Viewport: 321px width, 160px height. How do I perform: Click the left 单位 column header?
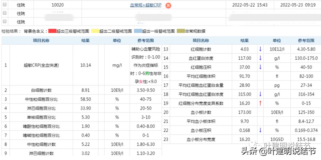coord(117,40)
